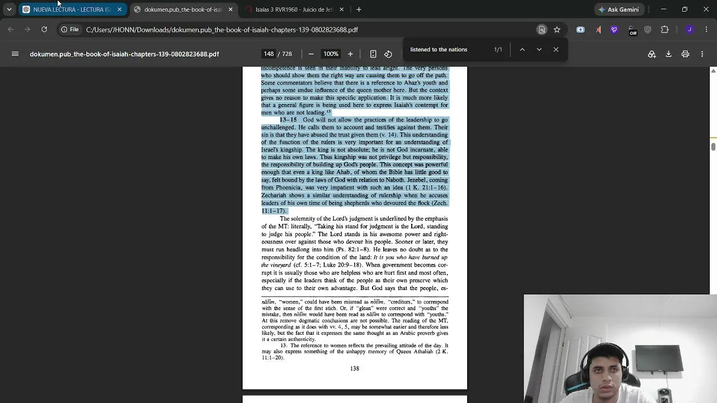Rotate the PDF counterclockwise

pyautogui.click(x=388, y=54)
